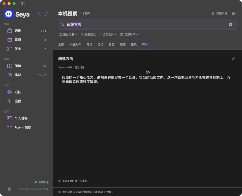Click the Seya app logo
The height and width of the screenshot is (196, 242).
[9, 14]
